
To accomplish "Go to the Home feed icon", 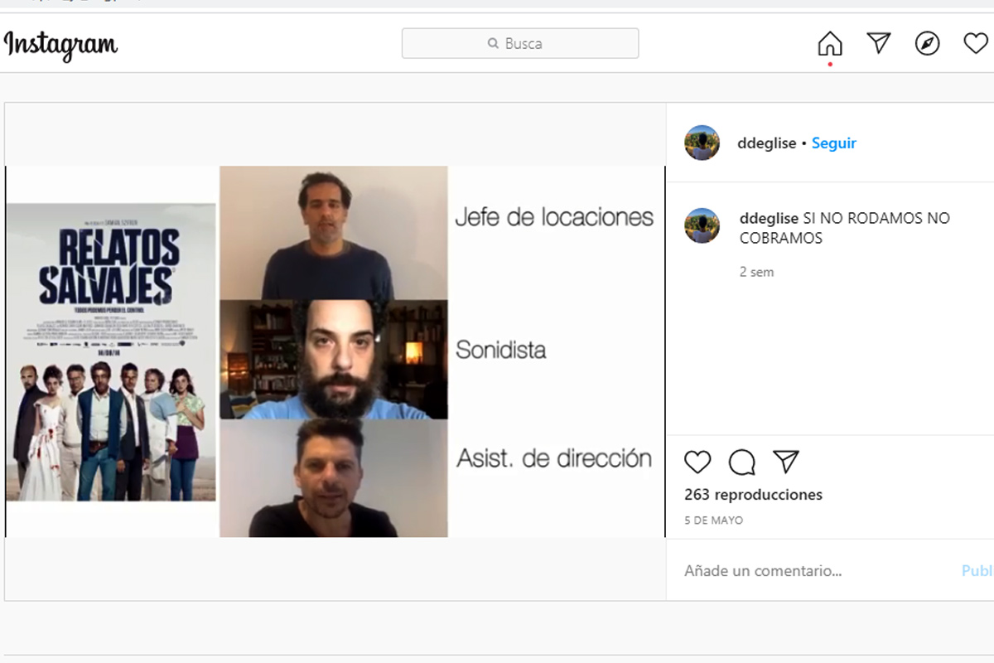I will click(x=829, y=43).
